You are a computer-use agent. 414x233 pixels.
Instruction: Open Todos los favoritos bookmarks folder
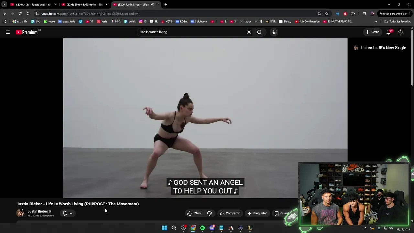click(x=398, y=22)
